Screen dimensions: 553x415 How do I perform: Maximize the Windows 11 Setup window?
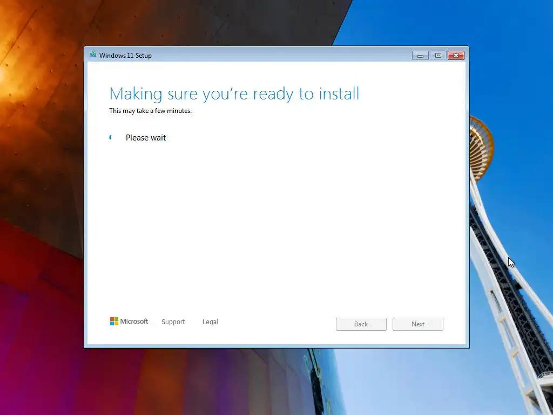point(438,56)
